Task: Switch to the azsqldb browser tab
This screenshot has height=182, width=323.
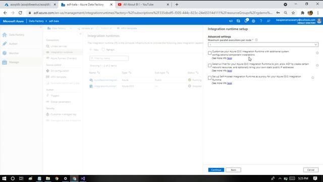Action: coord(30,5)
